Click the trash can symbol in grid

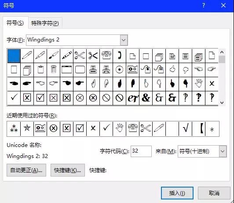click(x=53, y=69)
